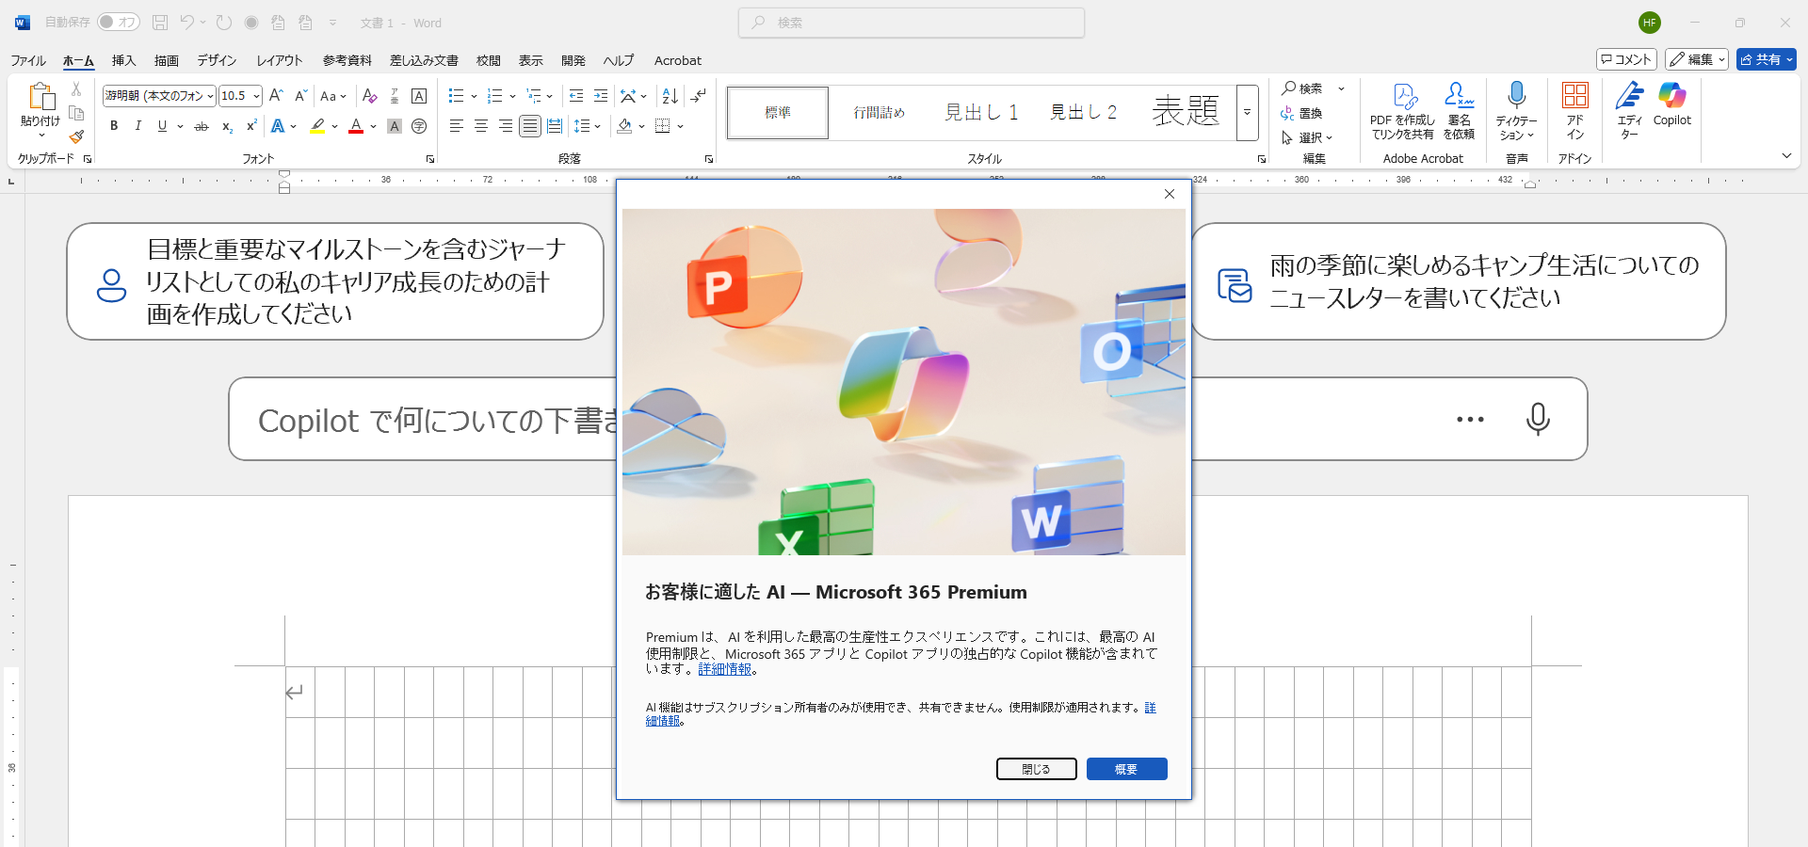Click the Sort icon in the paragraph group
1808x847 pixels.
[x=670, y=96]
